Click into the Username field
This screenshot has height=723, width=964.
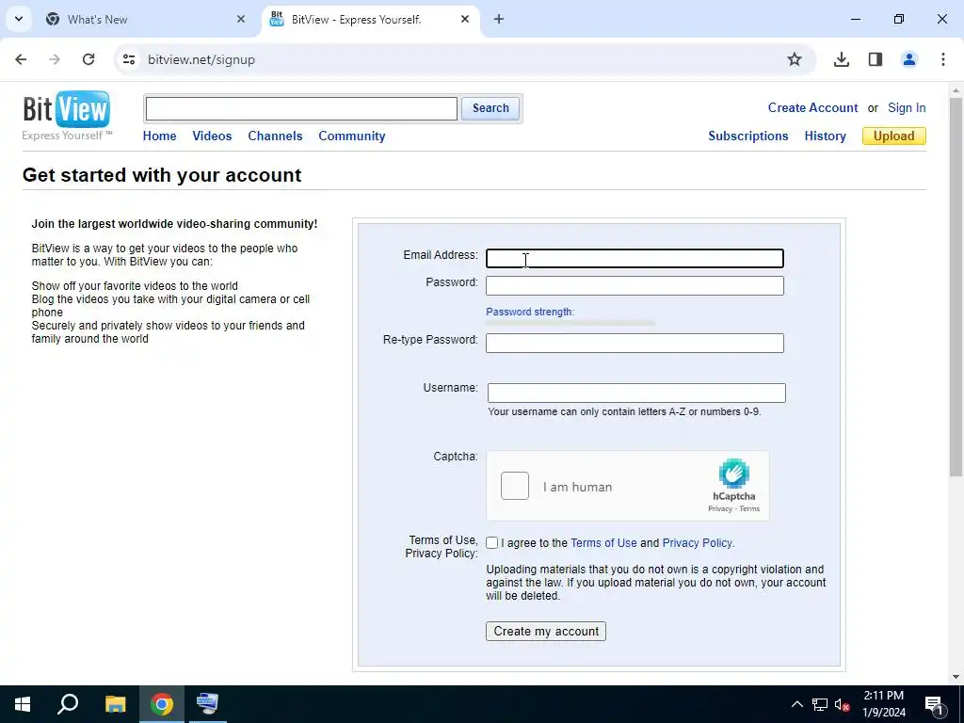tap(636, 393)
